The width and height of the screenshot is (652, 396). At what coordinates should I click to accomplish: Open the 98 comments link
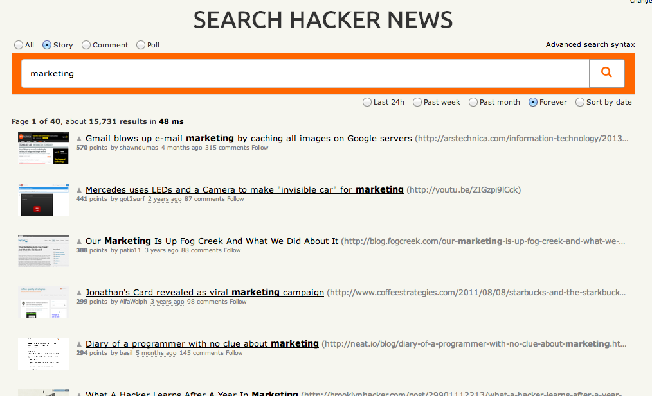(x=208, y=302)
